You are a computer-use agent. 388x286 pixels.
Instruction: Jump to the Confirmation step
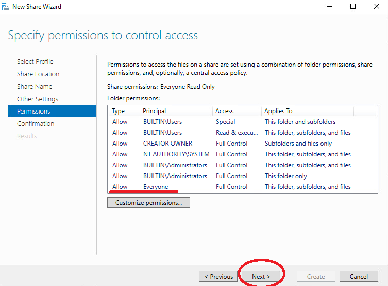36,123
